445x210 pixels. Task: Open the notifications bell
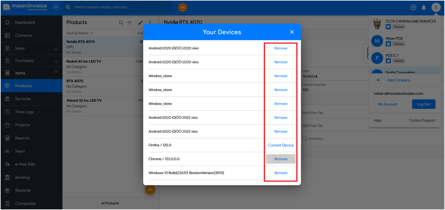pos(424,7)
